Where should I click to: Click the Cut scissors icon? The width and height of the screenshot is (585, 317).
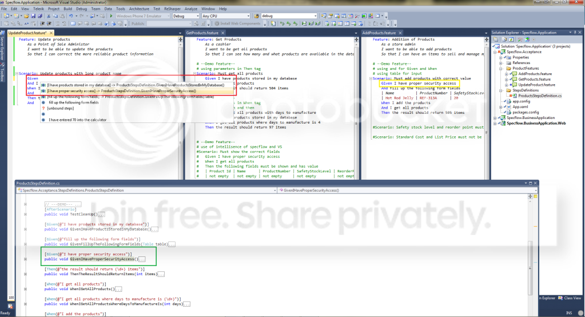48,16
